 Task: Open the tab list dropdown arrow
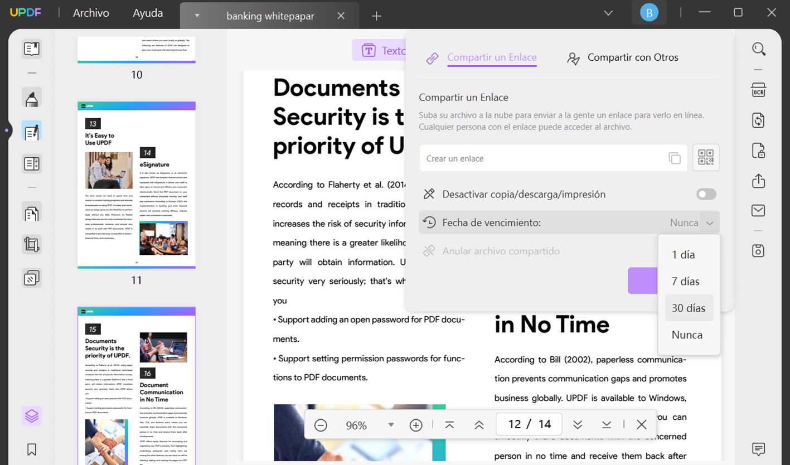[197, 16]
